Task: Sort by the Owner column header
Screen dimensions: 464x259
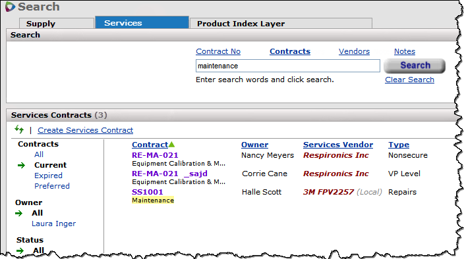Action: pyautogui.click(x=255, y=145)
